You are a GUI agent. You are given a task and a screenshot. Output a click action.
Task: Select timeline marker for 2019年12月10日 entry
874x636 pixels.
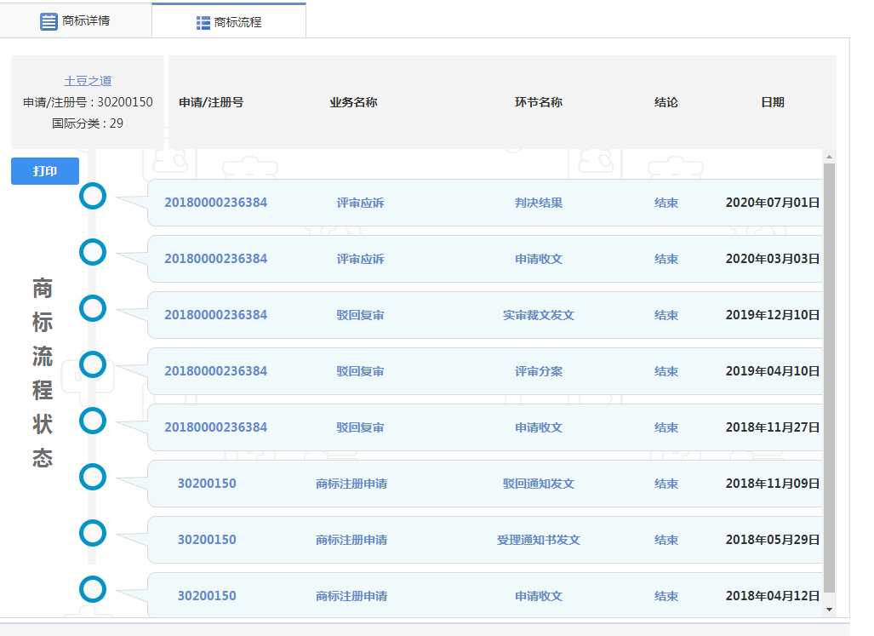click(93, 308)
